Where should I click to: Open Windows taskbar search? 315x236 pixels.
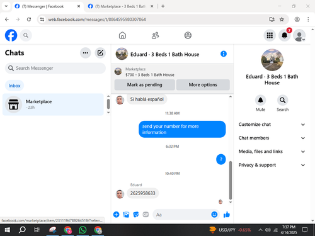(22, 230)
